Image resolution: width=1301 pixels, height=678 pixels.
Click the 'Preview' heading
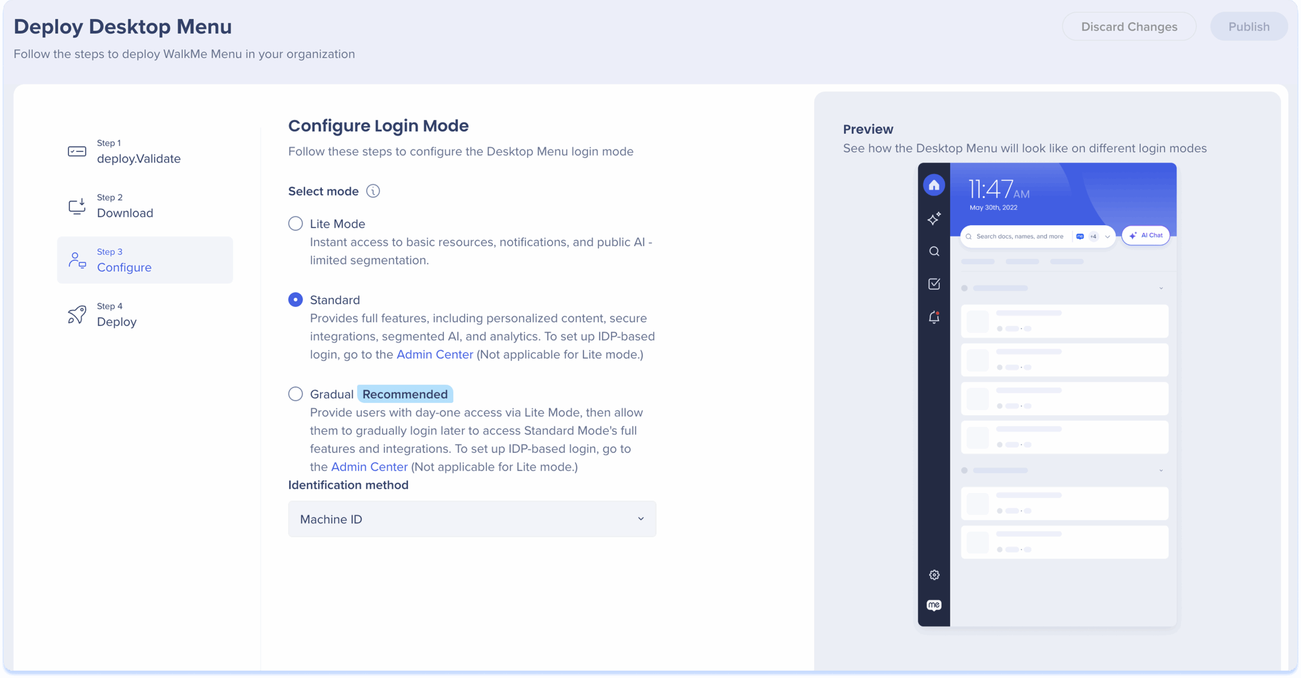coord(868,129)
